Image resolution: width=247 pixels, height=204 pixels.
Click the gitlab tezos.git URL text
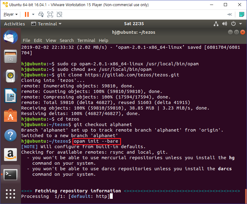[x=132, y=75]
